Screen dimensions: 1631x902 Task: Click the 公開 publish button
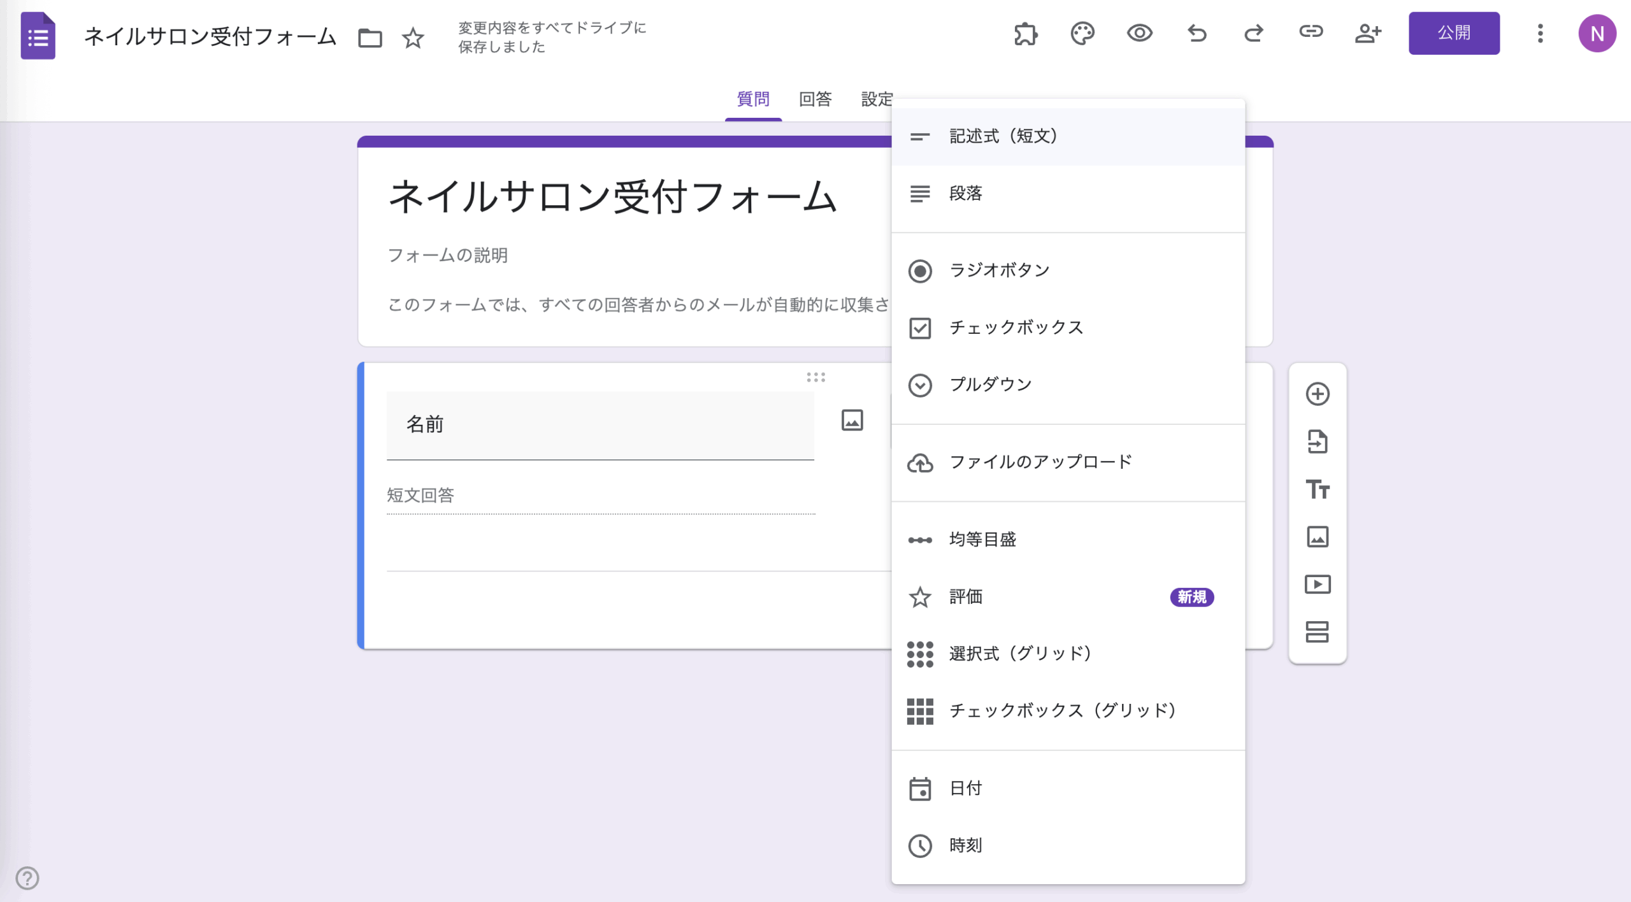pyautogui.click(x=1453, y=33)
